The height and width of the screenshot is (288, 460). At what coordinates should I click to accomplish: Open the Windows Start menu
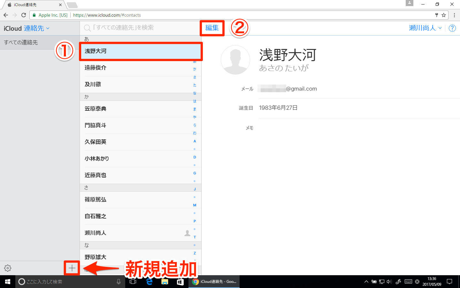8,282
